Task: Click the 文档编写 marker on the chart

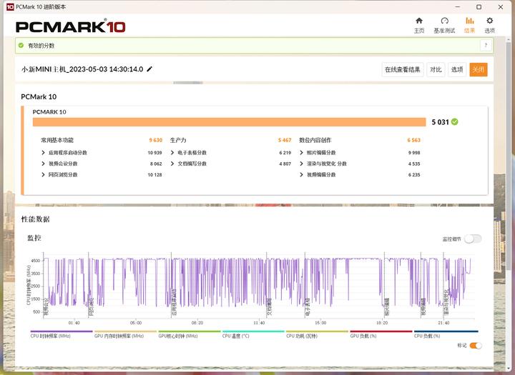Action: (x=269, y=307)
